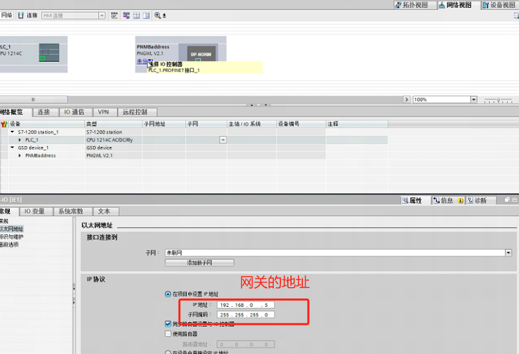
Task: Click the zoom magnifier toolbar icon
Action: 157,15
